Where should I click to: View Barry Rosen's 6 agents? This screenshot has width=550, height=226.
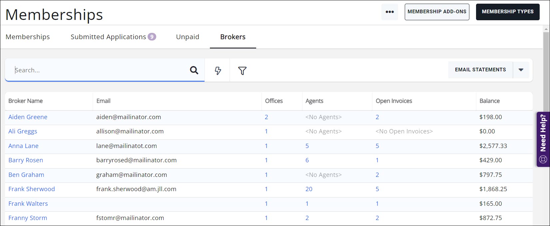pos(307,160)
